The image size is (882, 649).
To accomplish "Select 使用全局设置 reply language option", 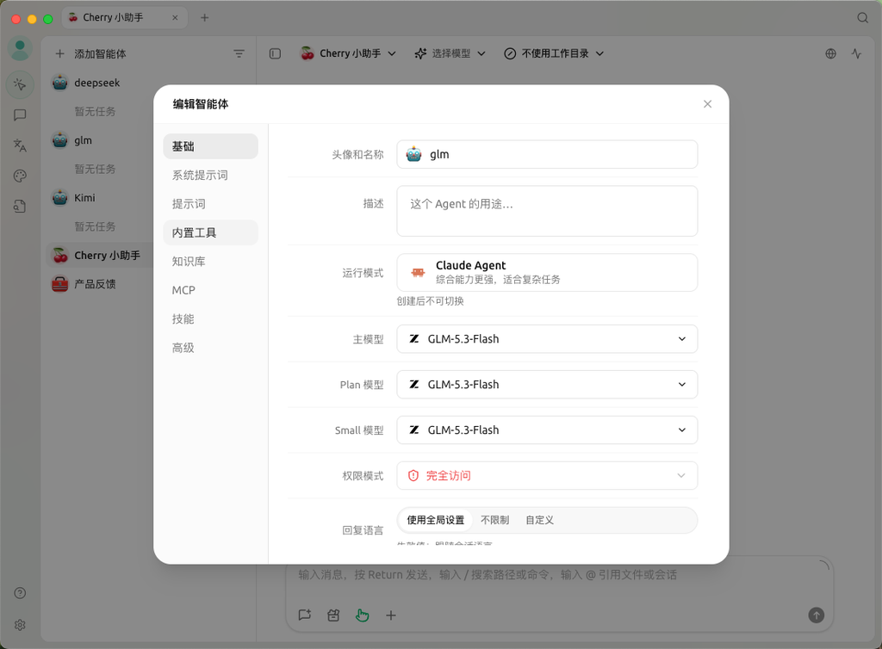I will [x=436, y=521].
